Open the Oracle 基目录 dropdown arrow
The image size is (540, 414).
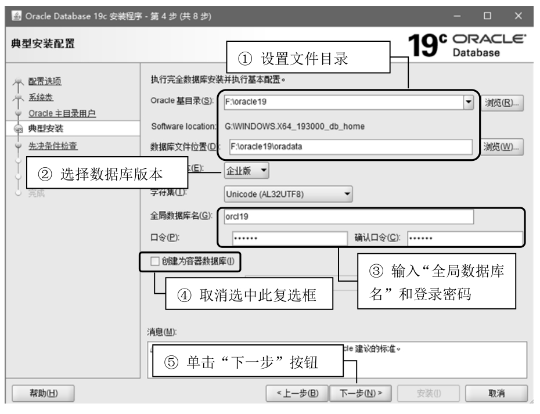coord(469,102)
